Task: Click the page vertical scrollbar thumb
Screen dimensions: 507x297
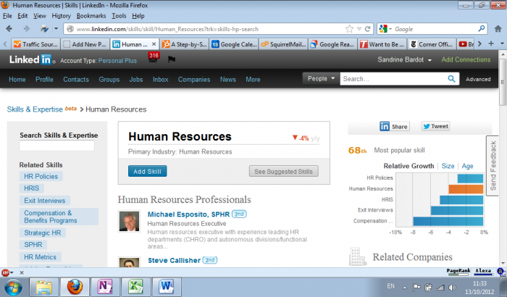Action: click(503, 82)
